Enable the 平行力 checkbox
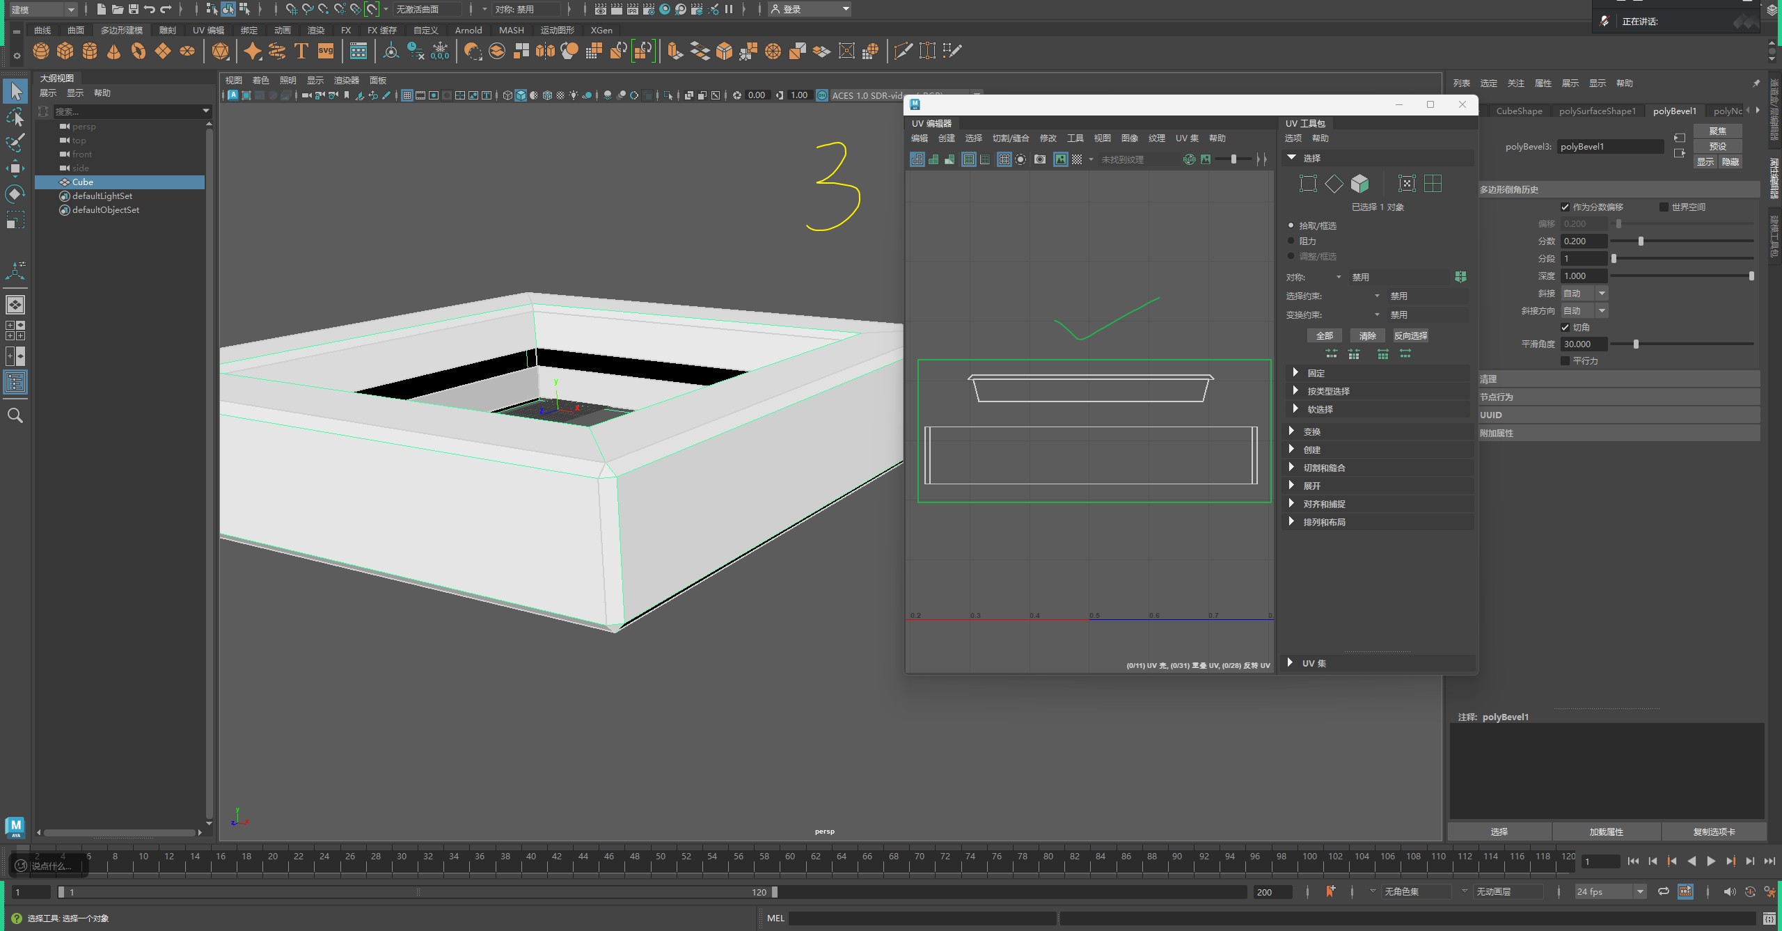This screenshot has height=931, width=1782. 1565,361
